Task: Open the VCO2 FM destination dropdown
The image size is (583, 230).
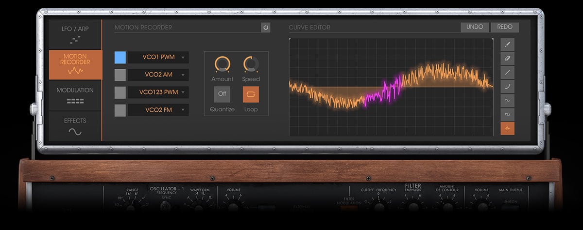Action: 158,110
